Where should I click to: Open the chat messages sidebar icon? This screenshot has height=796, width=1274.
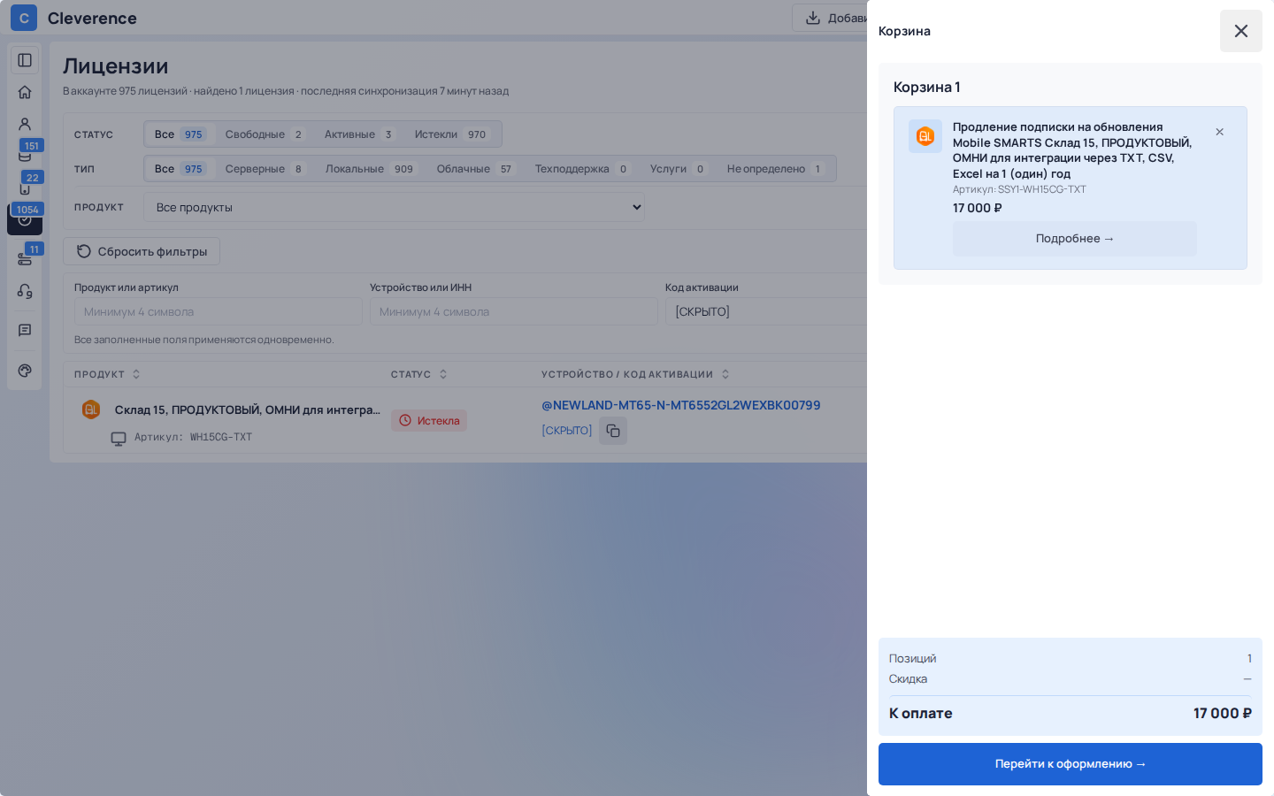pyautogui.click(x=25, y=330)
